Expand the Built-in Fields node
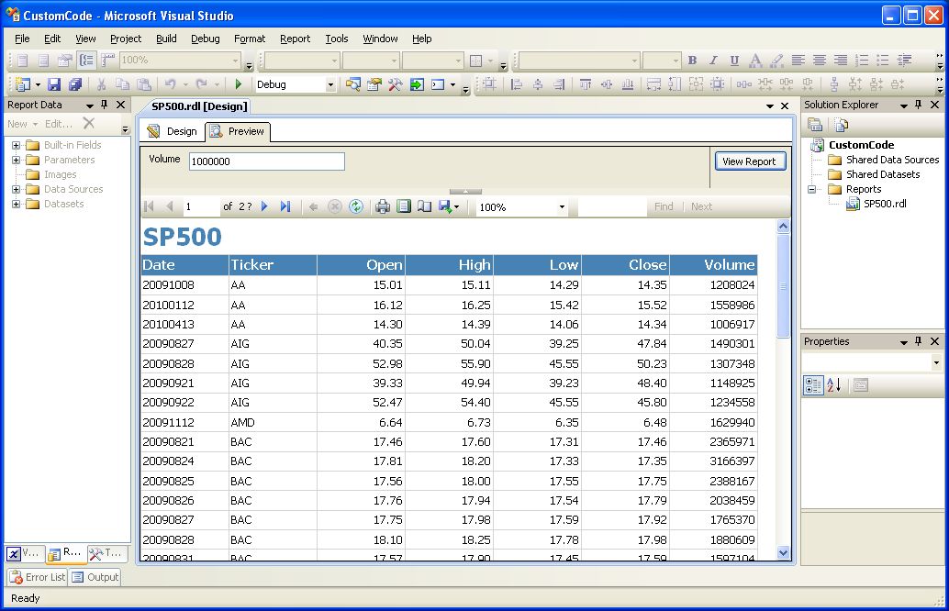949x611 pixels. point(16,145)
